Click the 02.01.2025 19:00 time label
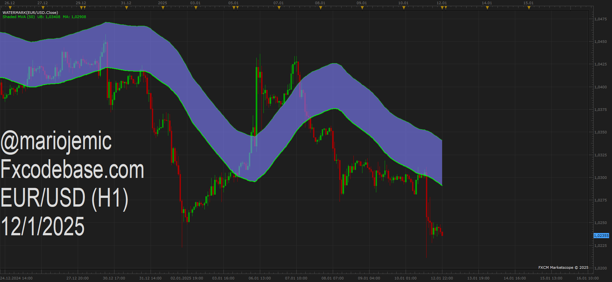 pos(187,278)
